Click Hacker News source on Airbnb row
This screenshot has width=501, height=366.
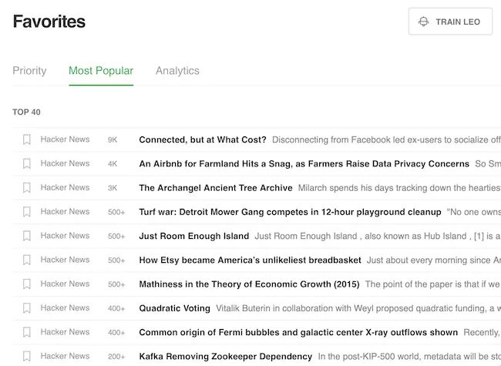tap(65, 163)
